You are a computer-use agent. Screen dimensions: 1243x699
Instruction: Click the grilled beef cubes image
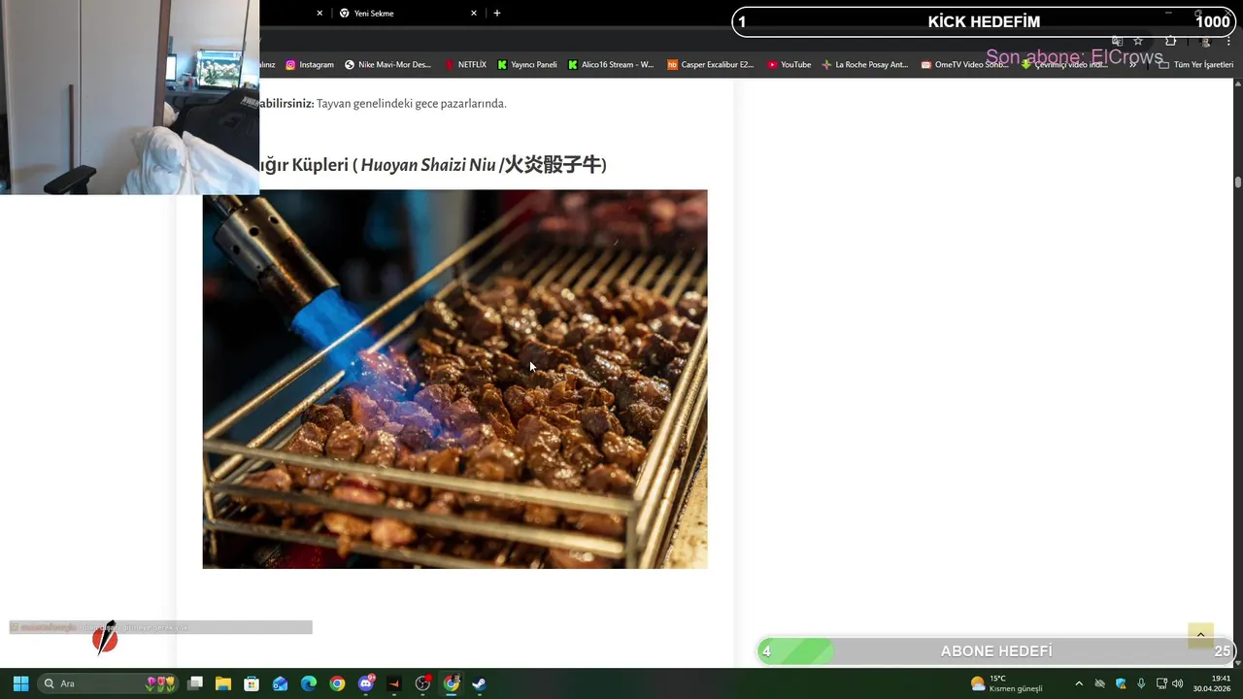(454, 379)
